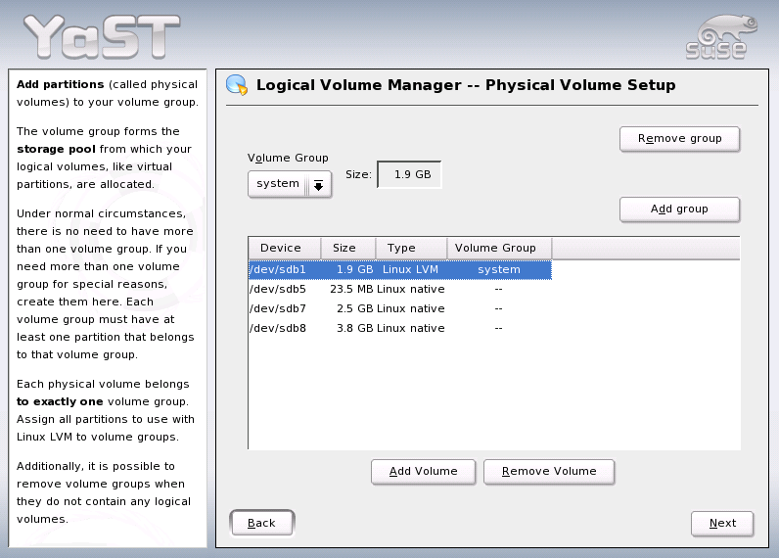Screen dimensions: 779x558
Task: Open the Volume Group dropdown arrow
Action: click(318, 185)
